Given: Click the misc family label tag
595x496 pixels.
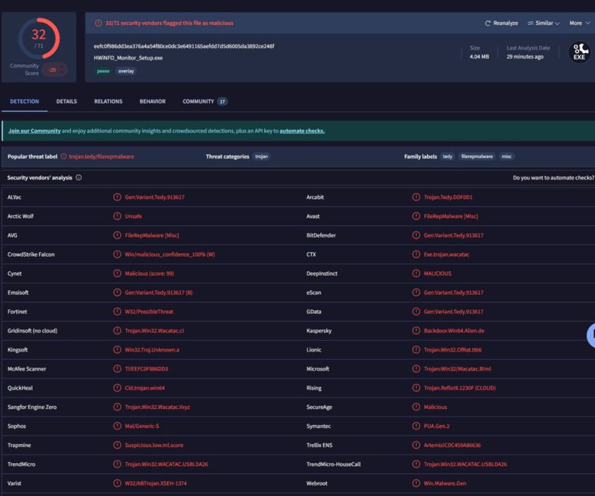Looking at the screenshot, I should coord(506,157).
